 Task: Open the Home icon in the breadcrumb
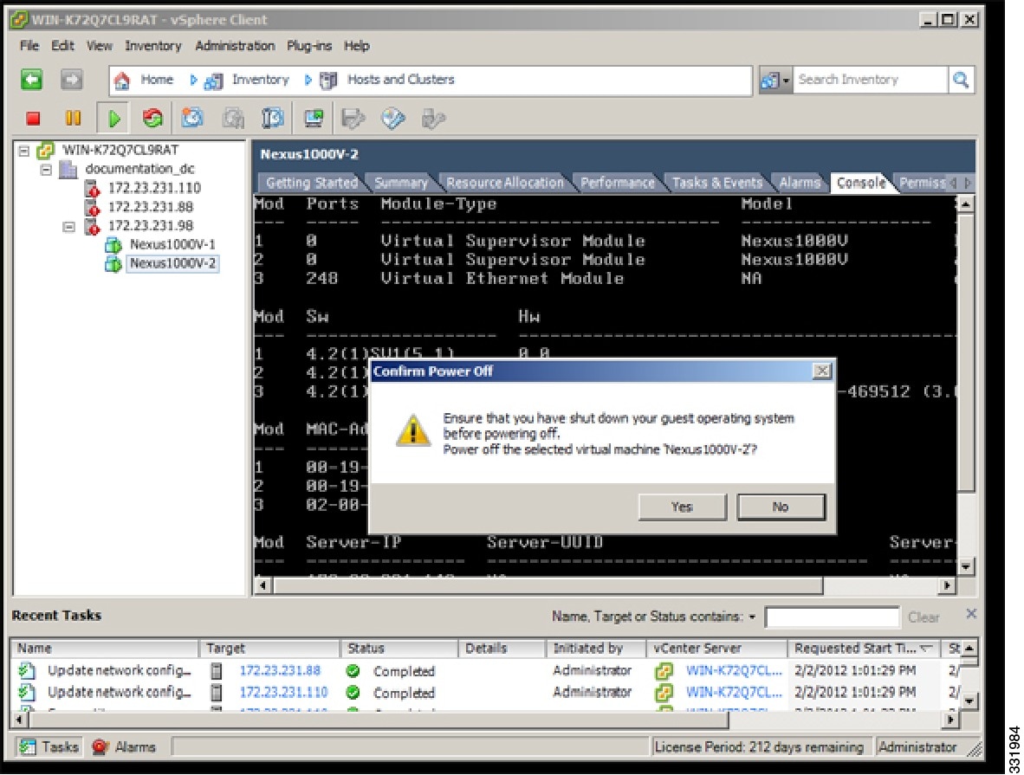(x=122, y=81)
